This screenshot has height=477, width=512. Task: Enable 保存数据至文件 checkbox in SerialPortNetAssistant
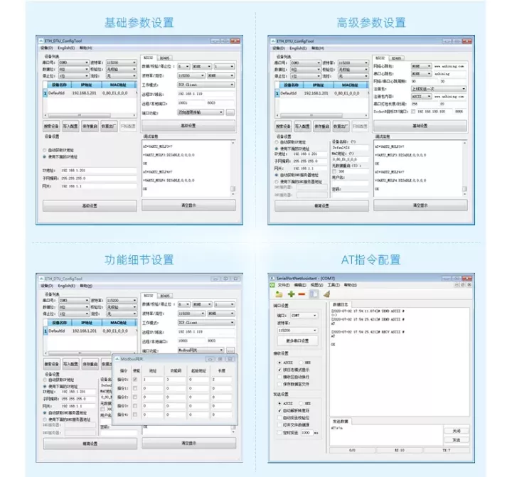point(279,384)
